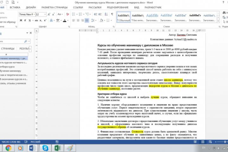Apply the Без интервала style
228x152 pixels.
click(138, 17)
